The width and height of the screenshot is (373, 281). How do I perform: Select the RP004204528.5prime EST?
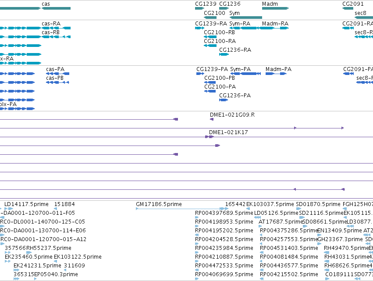(x=197, y=244)
